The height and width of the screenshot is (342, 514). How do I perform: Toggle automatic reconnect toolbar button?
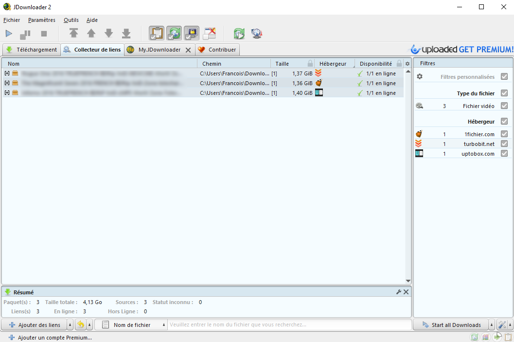174,33
